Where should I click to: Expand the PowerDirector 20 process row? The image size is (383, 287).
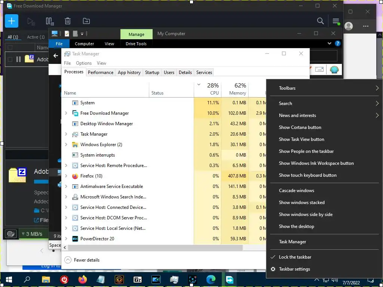point(66,239)
